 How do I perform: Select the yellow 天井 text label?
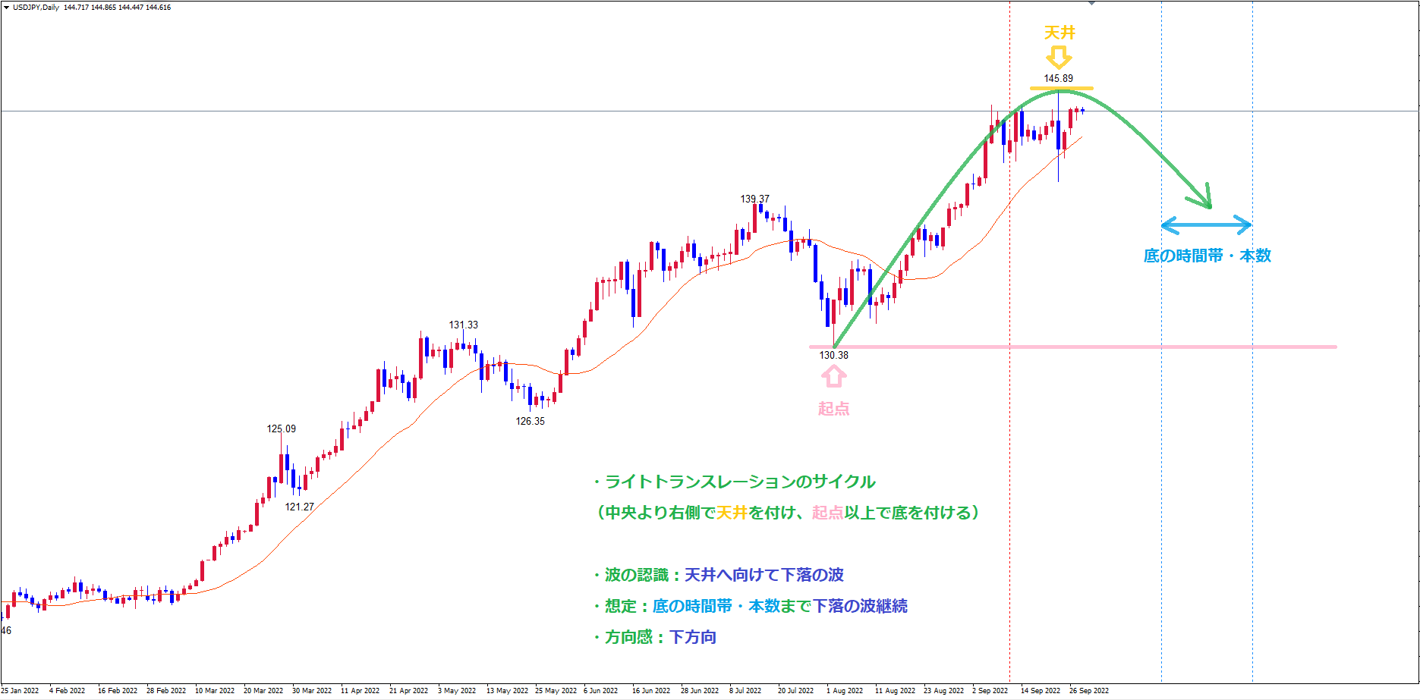tap(1059, 33)
